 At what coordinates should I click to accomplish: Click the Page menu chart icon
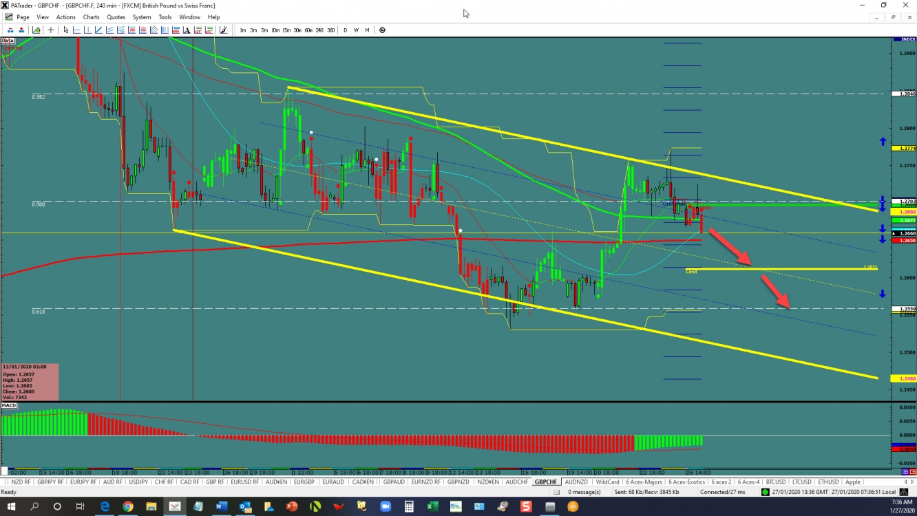click(8, 17)
